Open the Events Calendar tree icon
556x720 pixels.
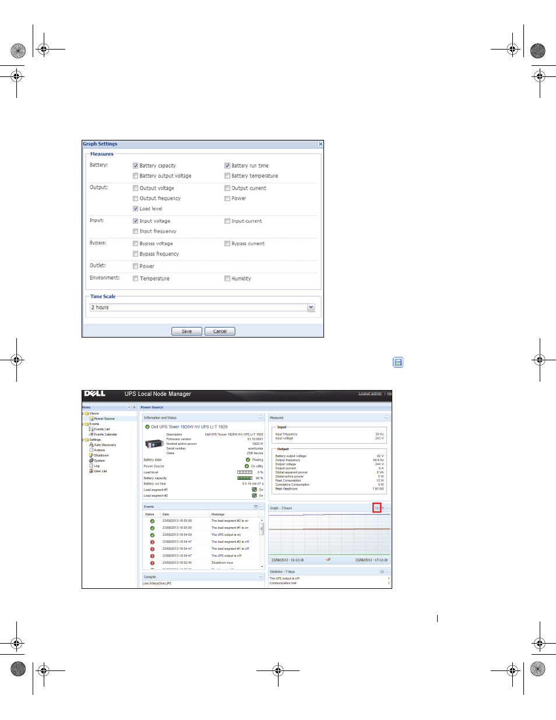pos(92,434)
